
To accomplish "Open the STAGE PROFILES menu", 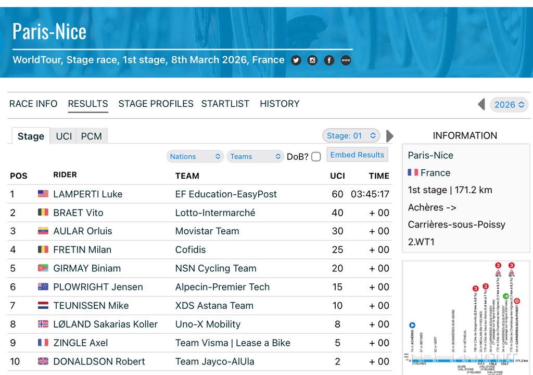I will (156, 104).
